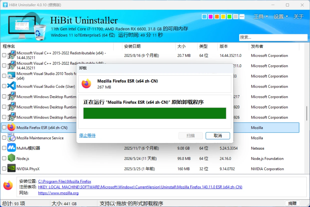Viewport: 310px width, 207px height.
Task: Click the Node.js hexagon icon
Action: pos(11,158)
